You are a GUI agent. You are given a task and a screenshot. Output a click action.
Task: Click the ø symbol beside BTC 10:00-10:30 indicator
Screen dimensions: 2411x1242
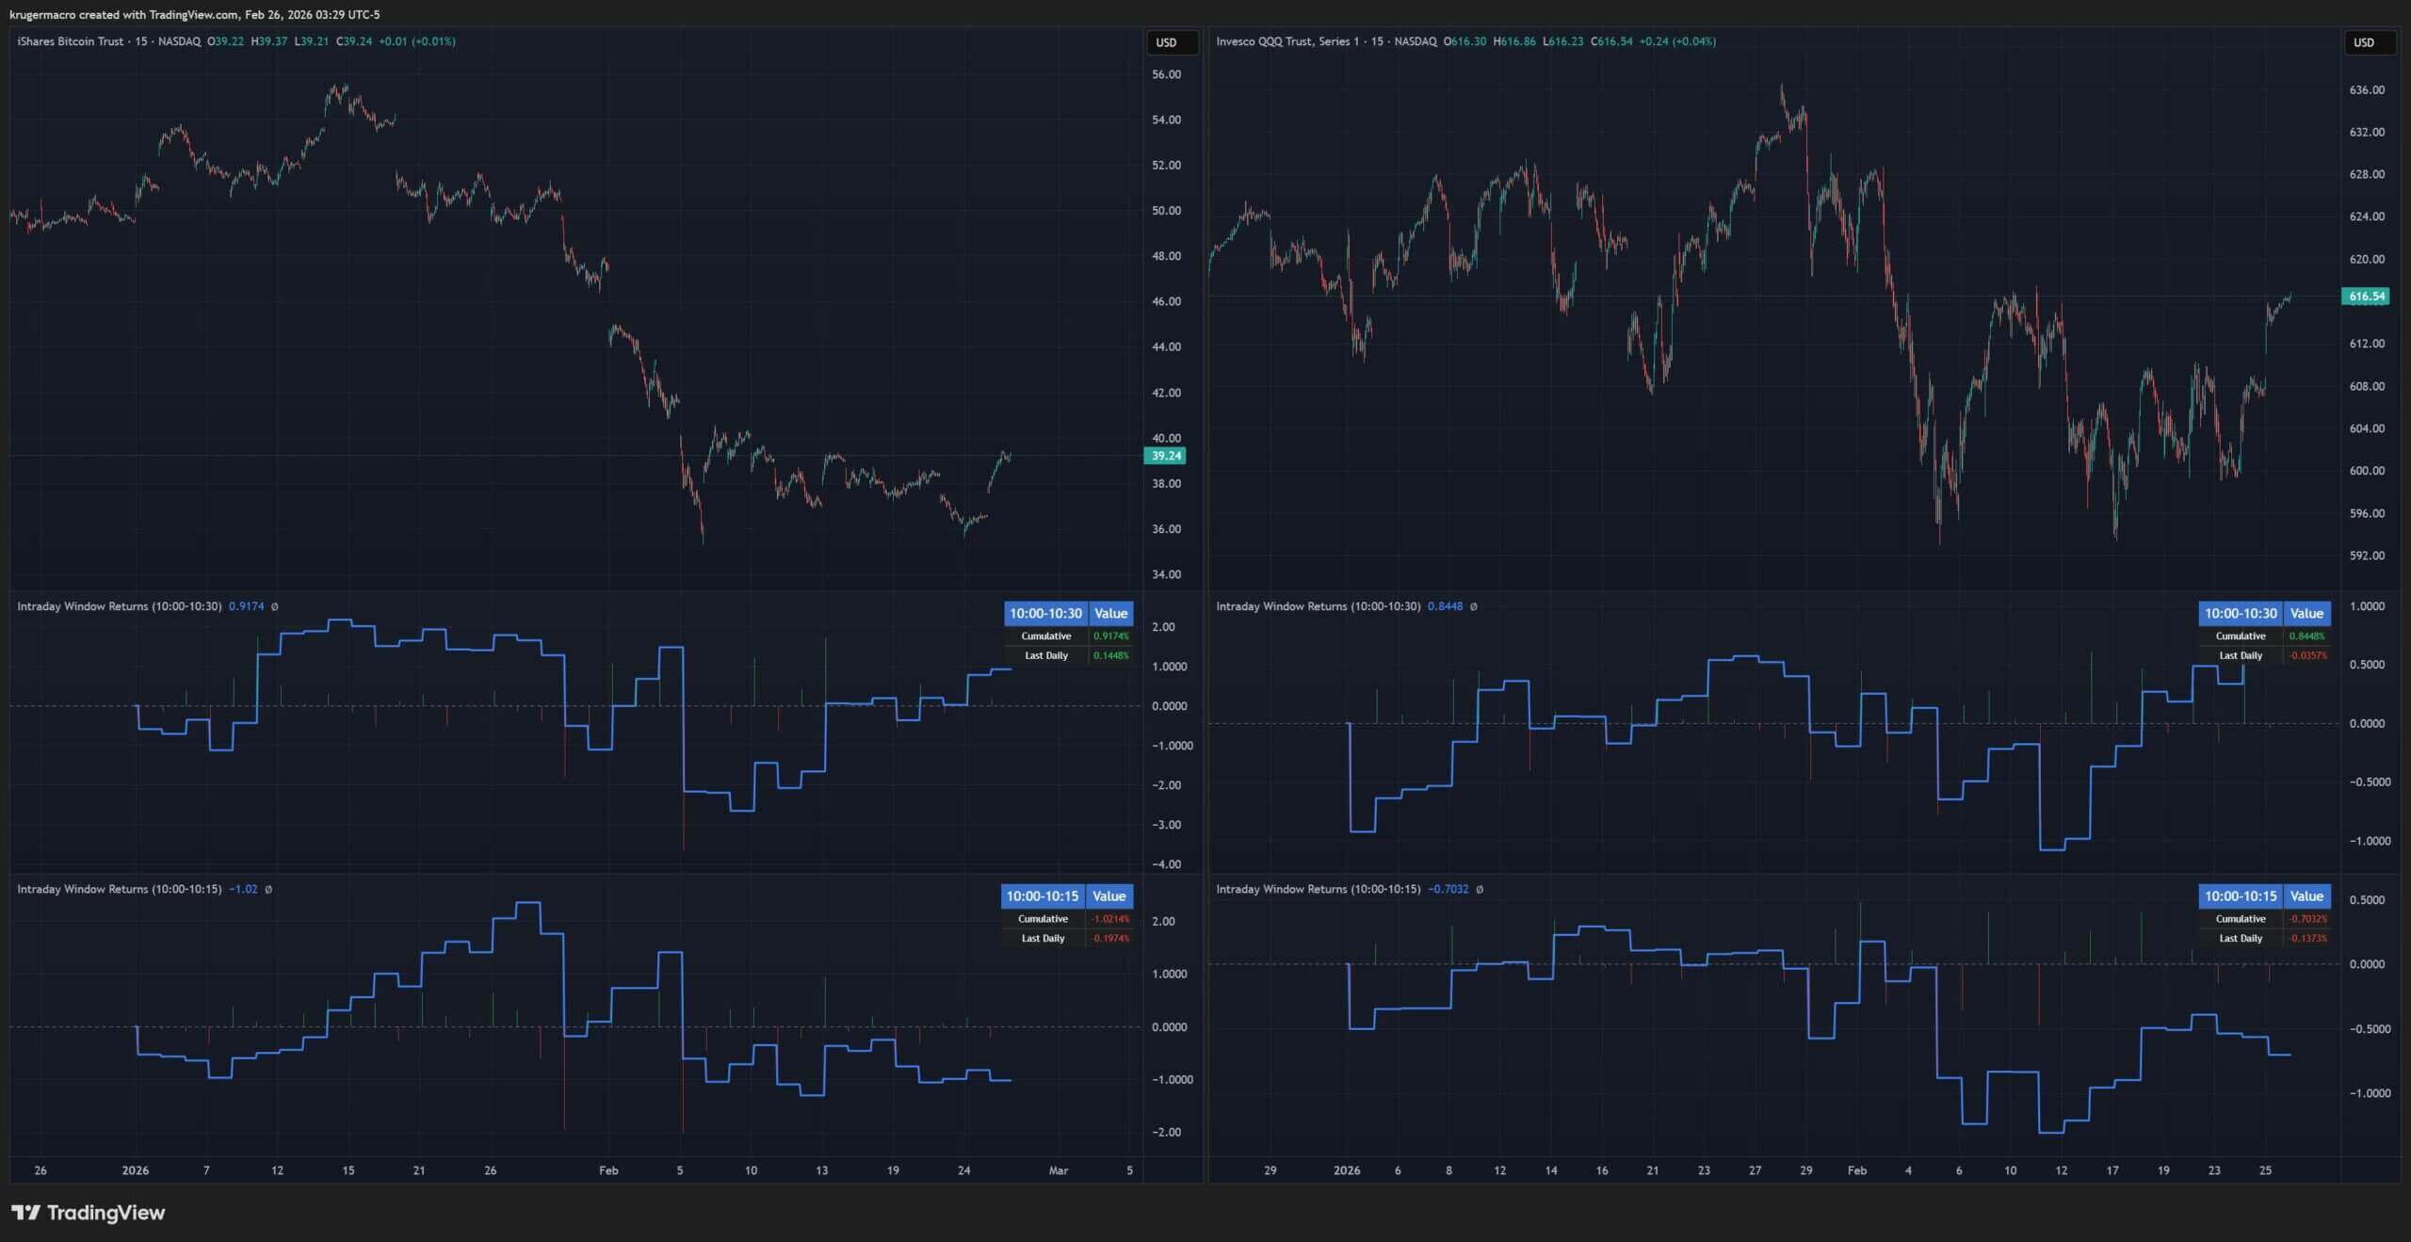(x=275, y=606)
